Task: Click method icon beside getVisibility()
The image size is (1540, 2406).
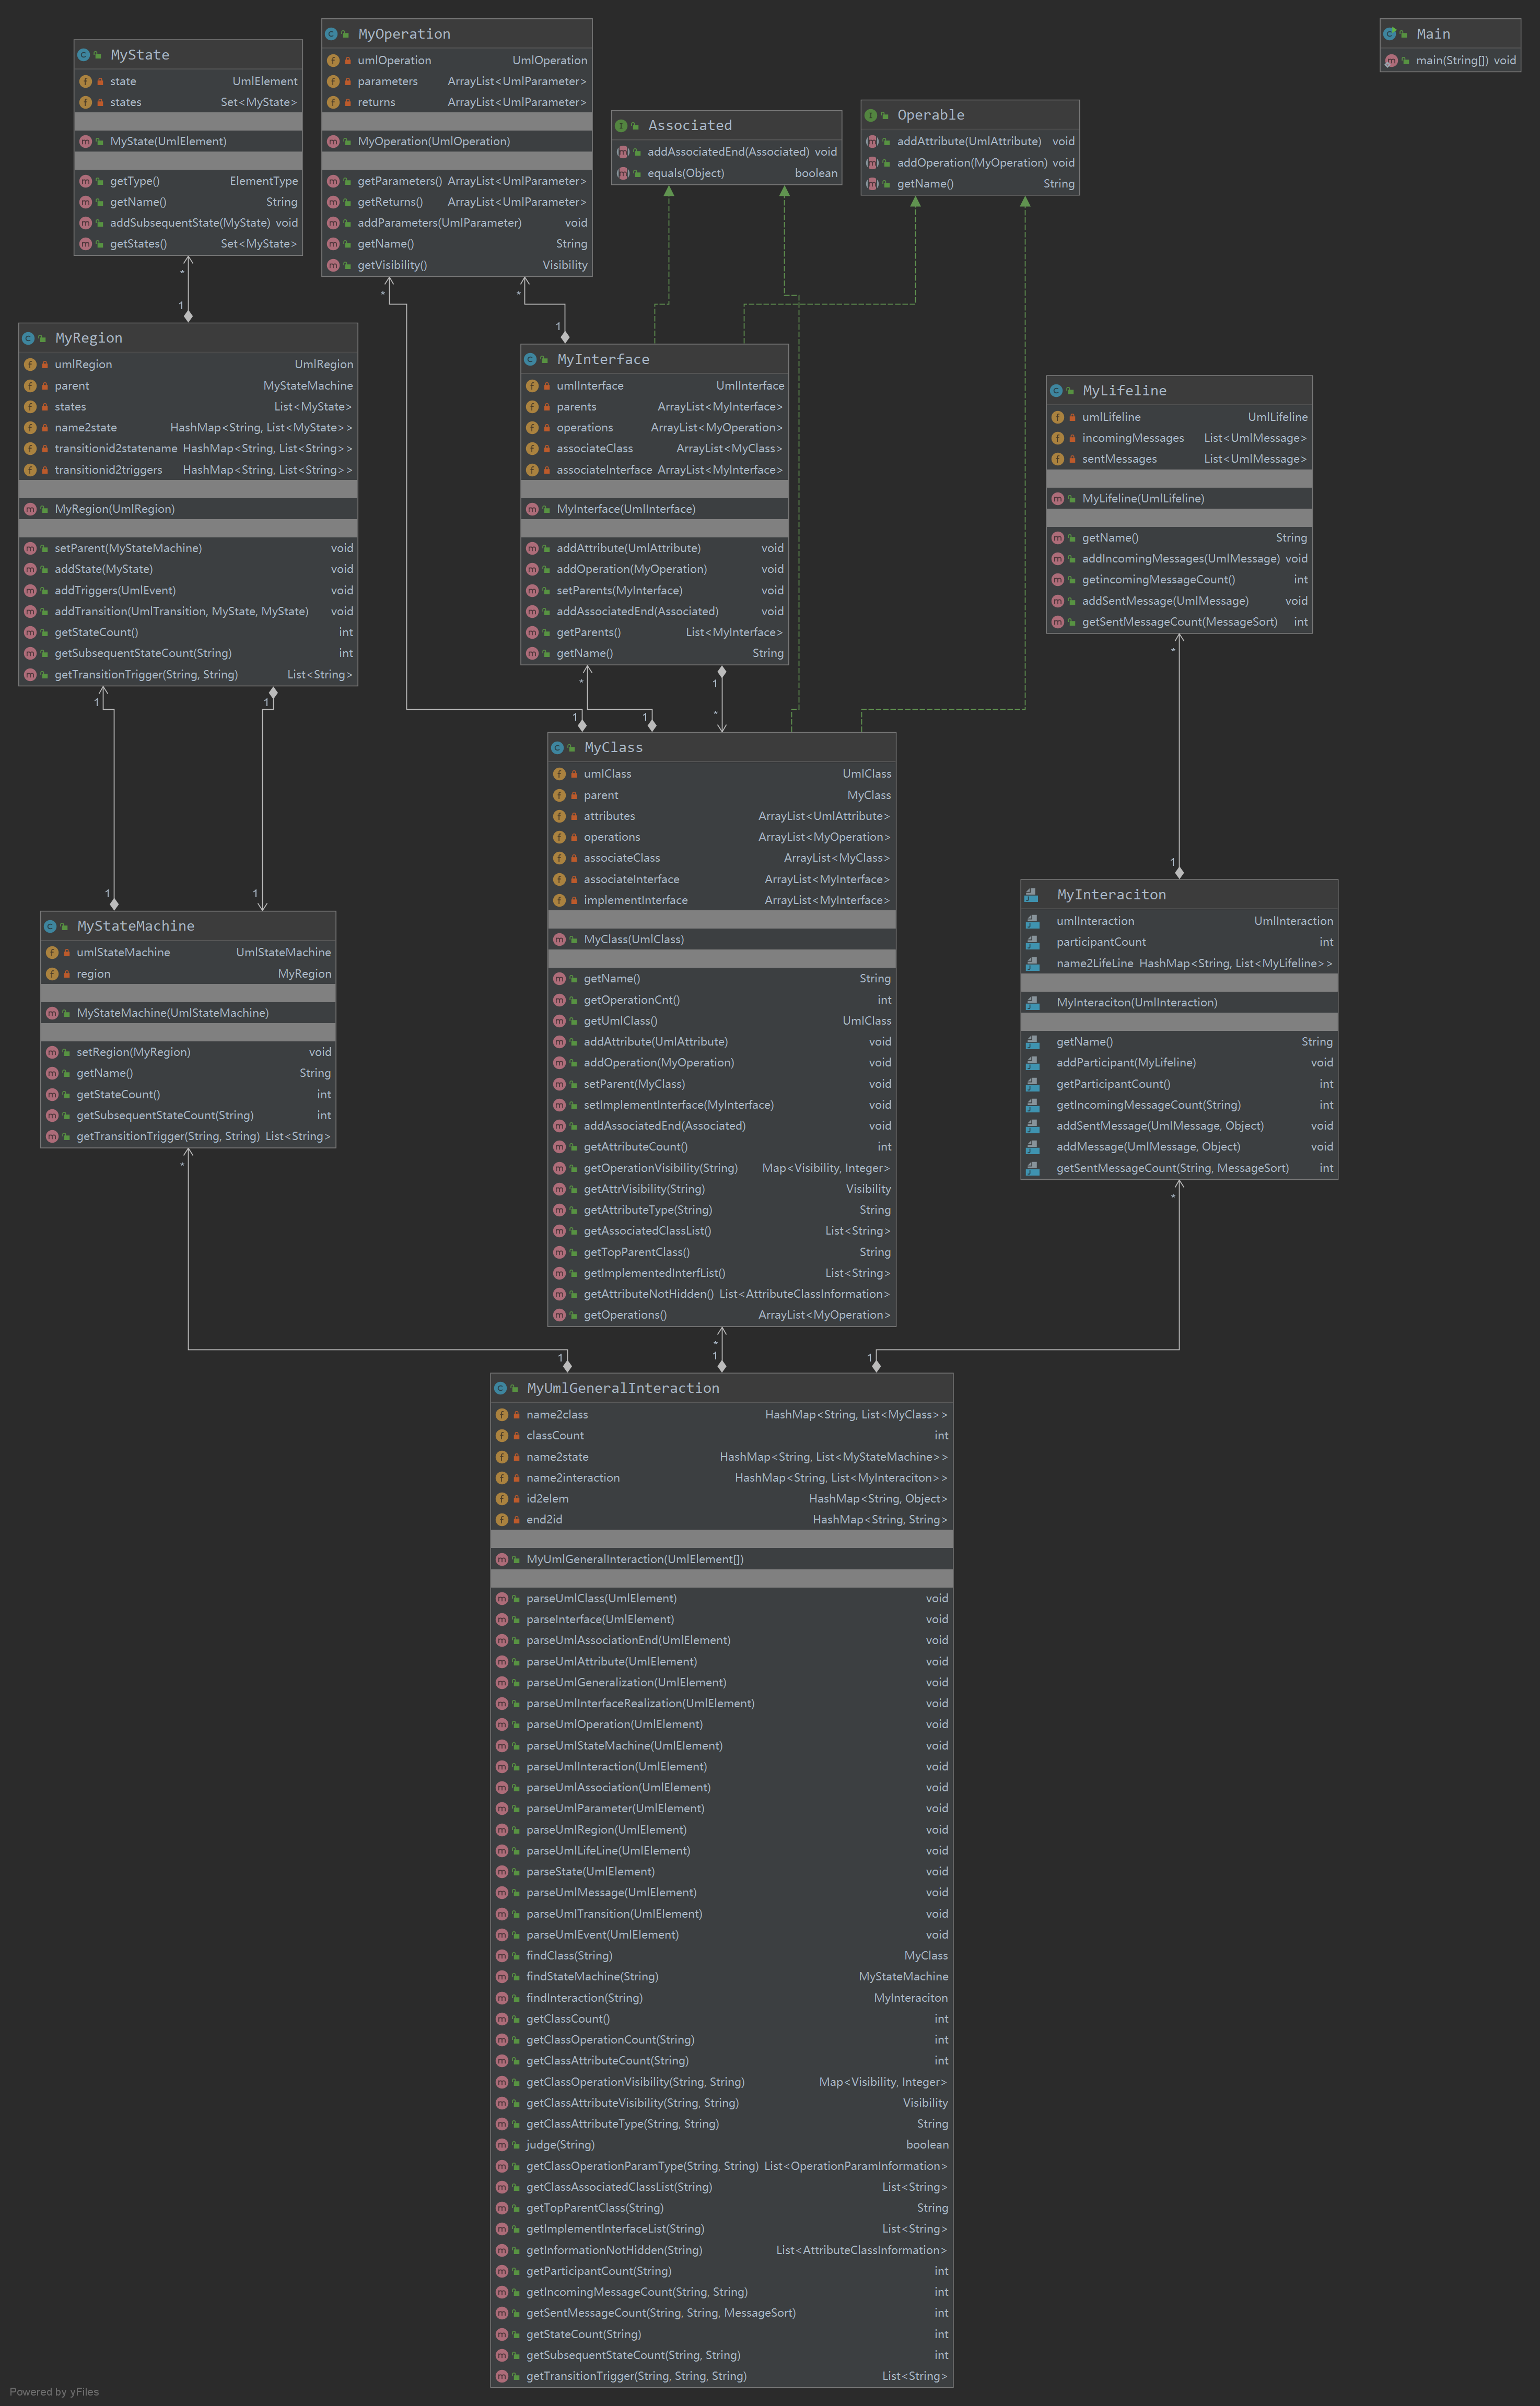Action: click(x=333, y=266)
